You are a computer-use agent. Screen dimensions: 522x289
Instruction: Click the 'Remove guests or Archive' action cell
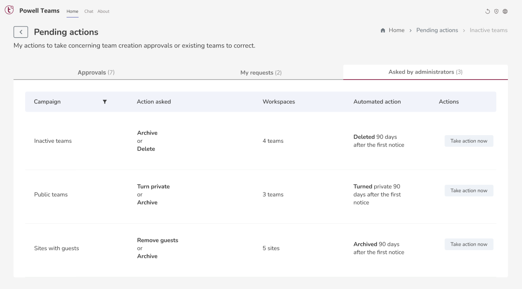point(158,248)
